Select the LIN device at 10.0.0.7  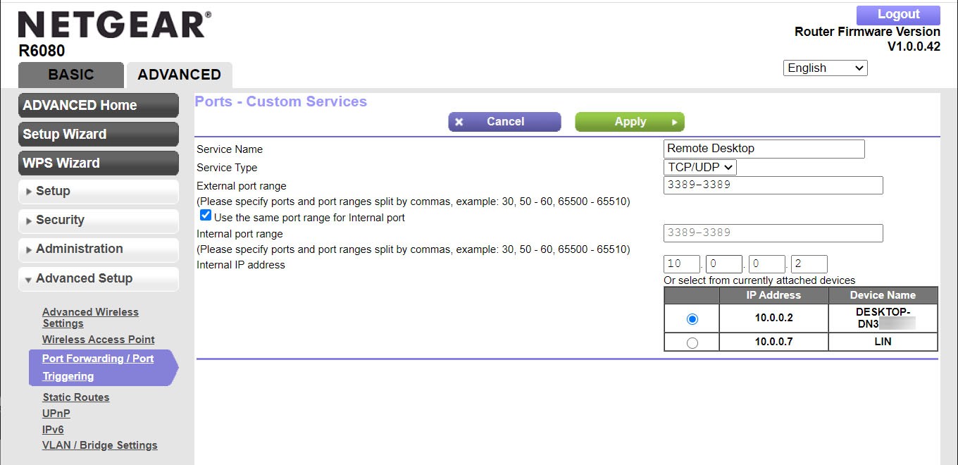(x=691, y=342)
